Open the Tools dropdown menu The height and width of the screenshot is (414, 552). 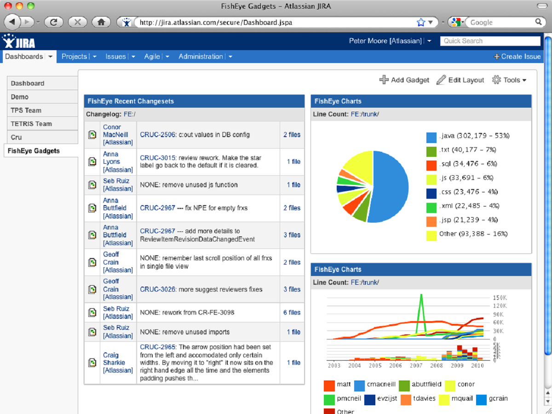(x=509, y=80)
